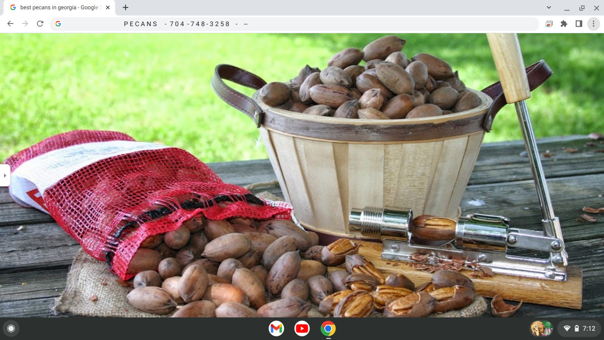The image size is (604, 340).
Task: Navigate forward a page
Action: click(25, 23)
